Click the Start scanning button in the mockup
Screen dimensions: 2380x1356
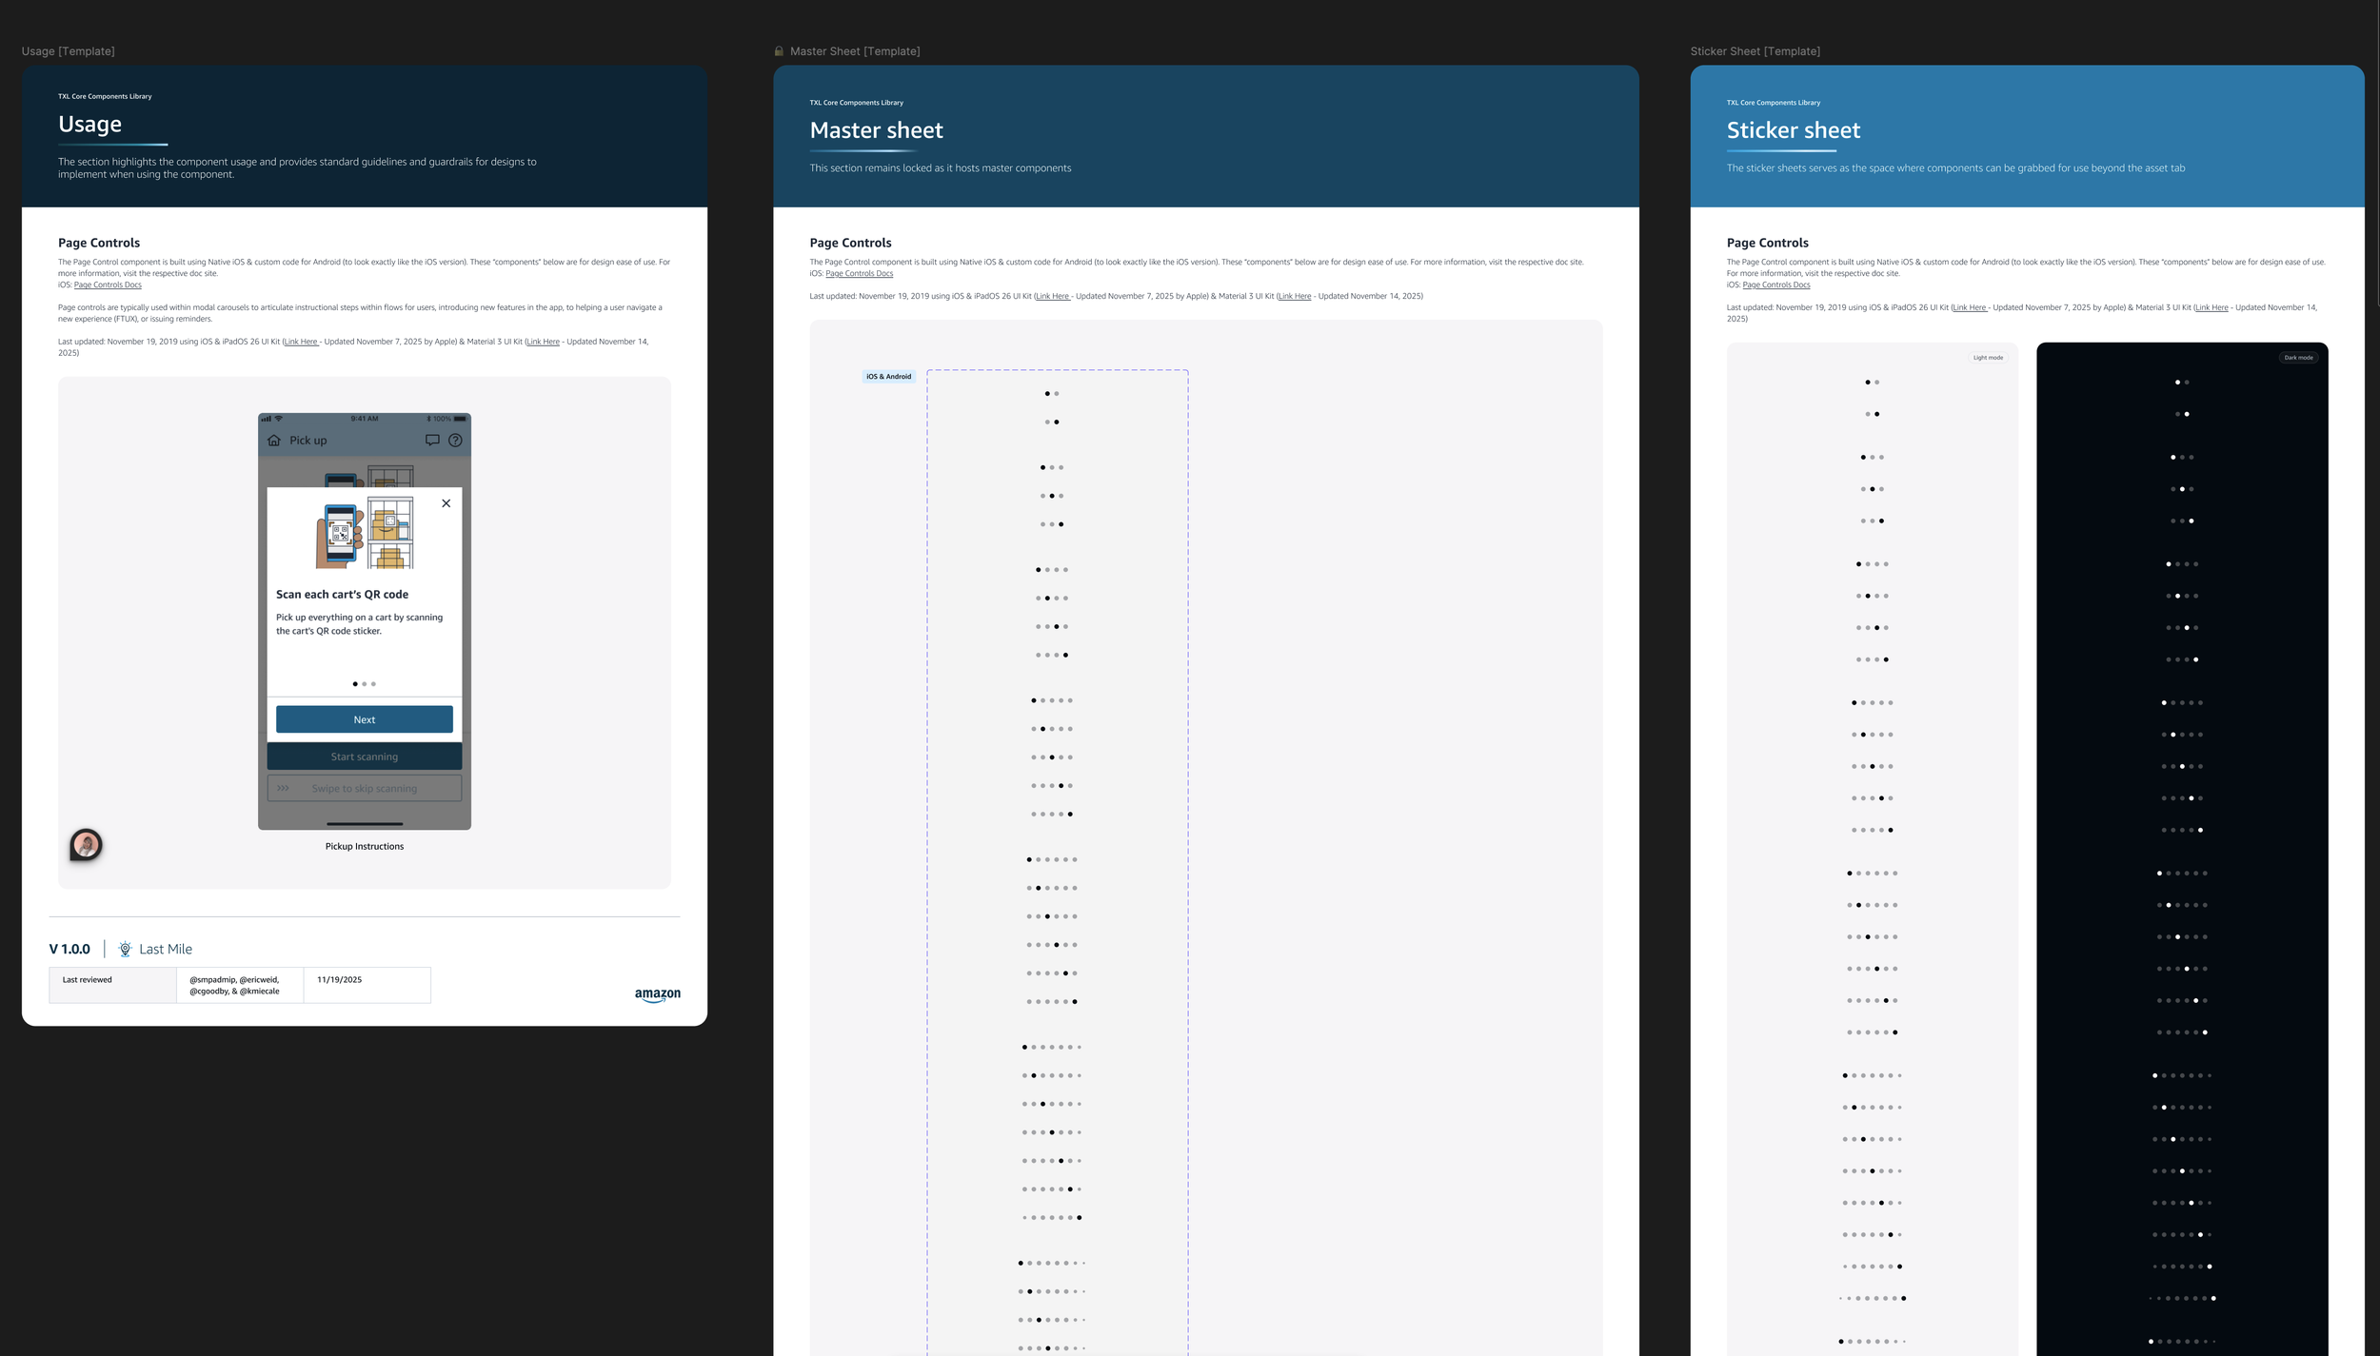[x=365, y=757]
